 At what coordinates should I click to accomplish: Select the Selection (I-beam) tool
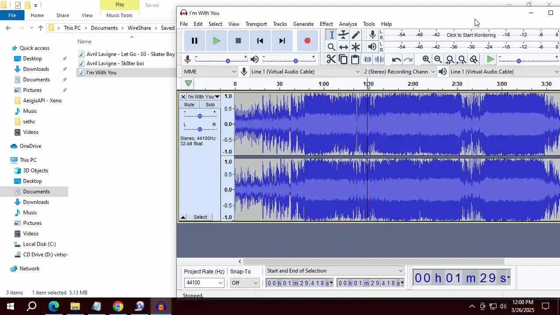point(332,35)
